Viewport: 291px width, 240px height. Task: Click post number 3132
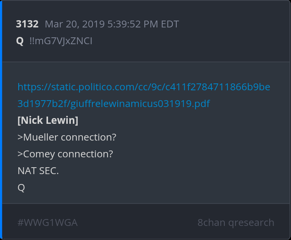[x=27, y=24]
